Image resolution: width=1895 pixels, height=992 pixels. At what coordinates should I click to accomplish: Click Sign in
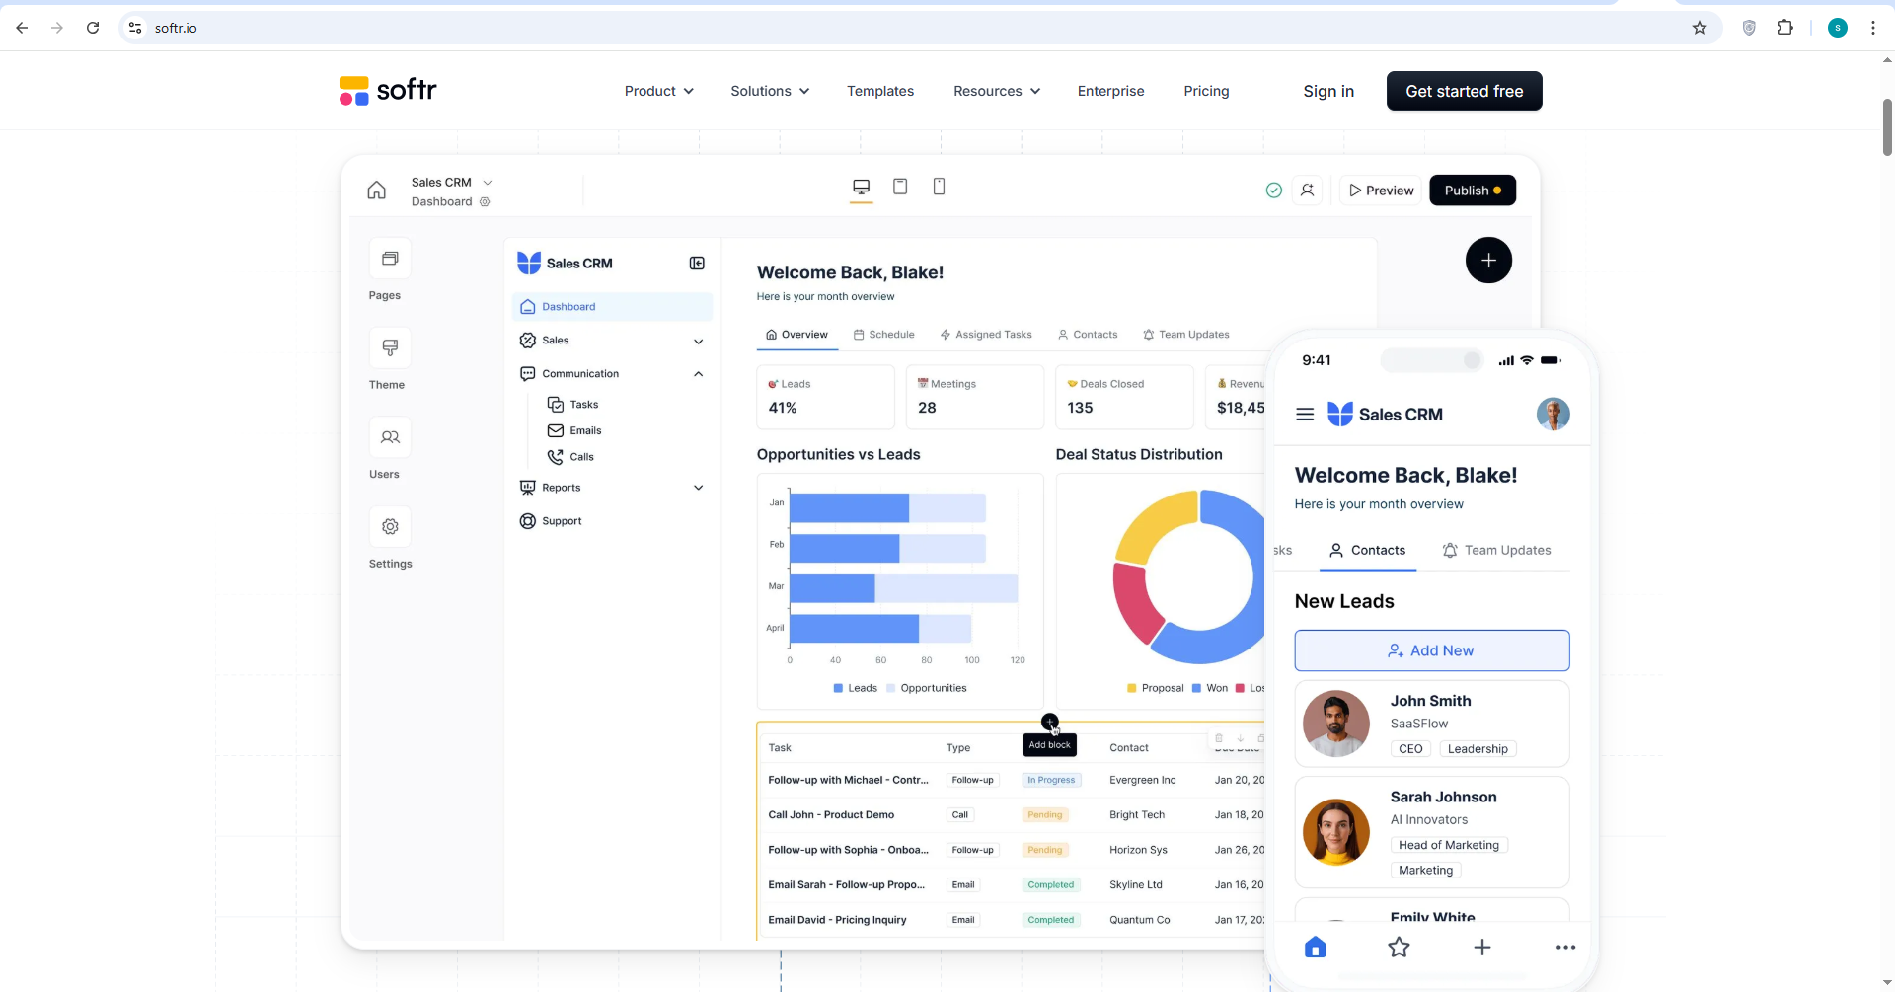1328,91
